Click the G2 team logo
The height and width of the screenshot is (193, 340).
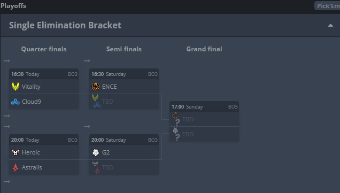[96, 152]
